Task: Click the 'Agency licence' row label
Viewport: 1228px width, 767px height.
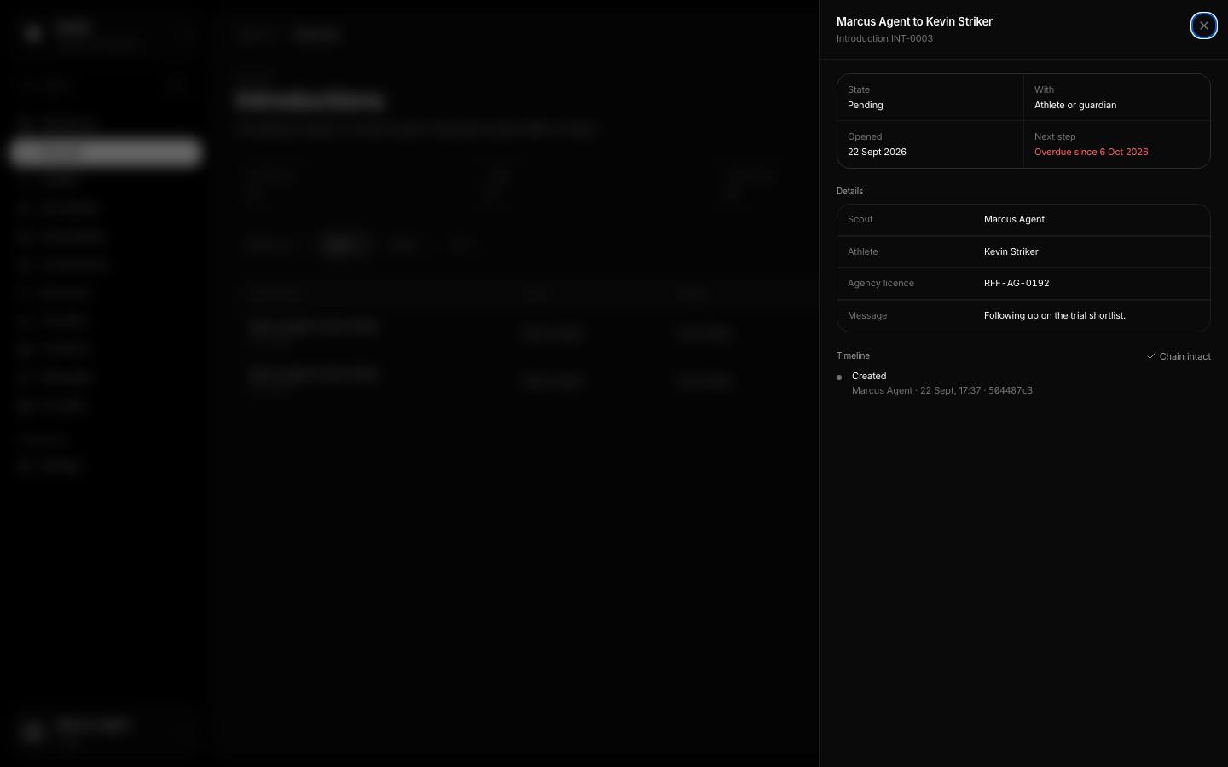Action: 880,283
